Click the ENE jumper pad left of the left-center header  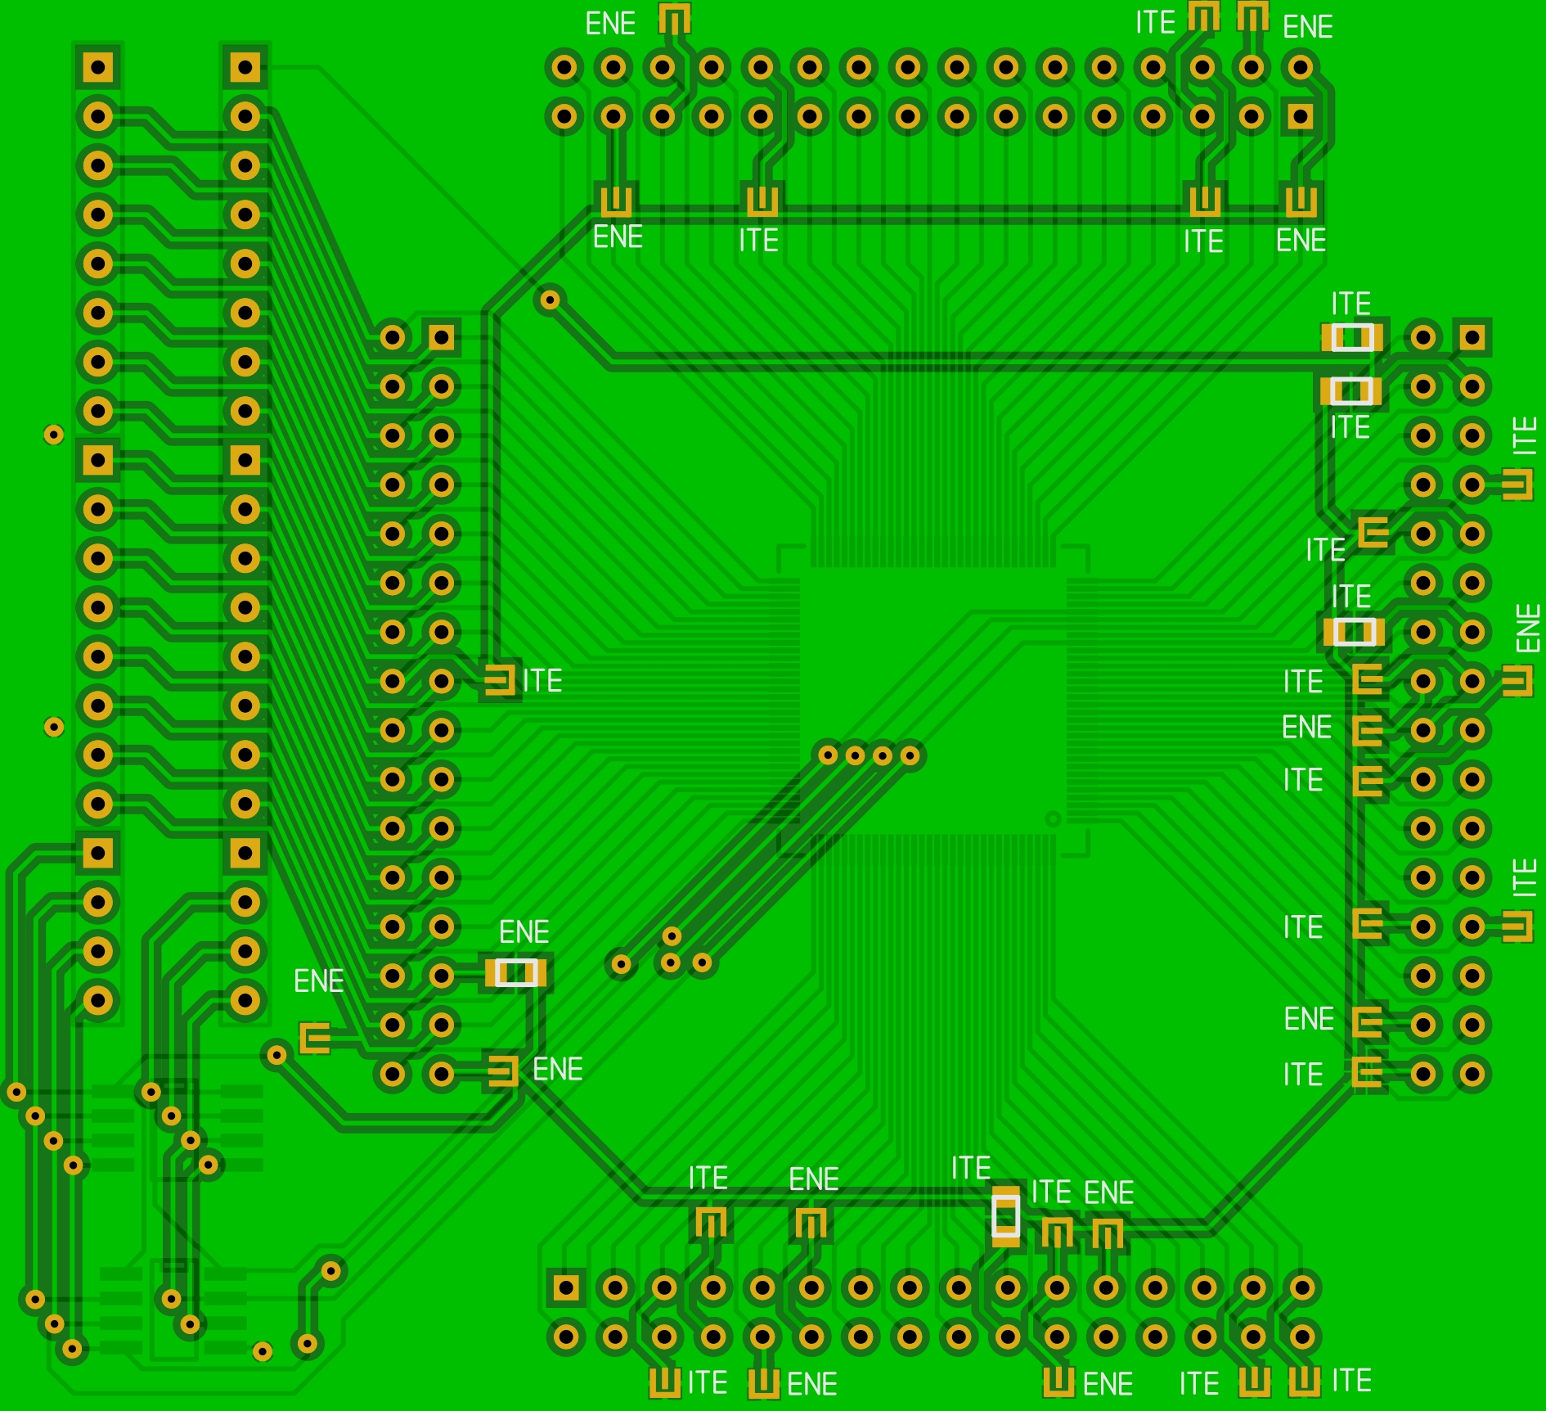click(x=315, y=1039)
